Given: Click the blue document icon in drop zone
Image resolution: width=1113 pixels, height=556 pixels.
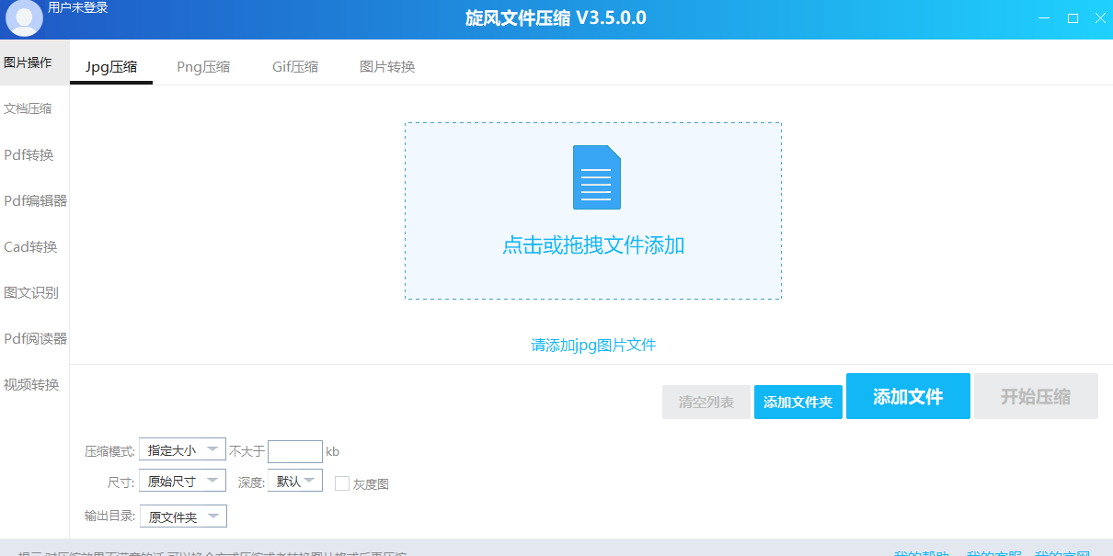Looking at the screenshot, I should tap(596, 177).
